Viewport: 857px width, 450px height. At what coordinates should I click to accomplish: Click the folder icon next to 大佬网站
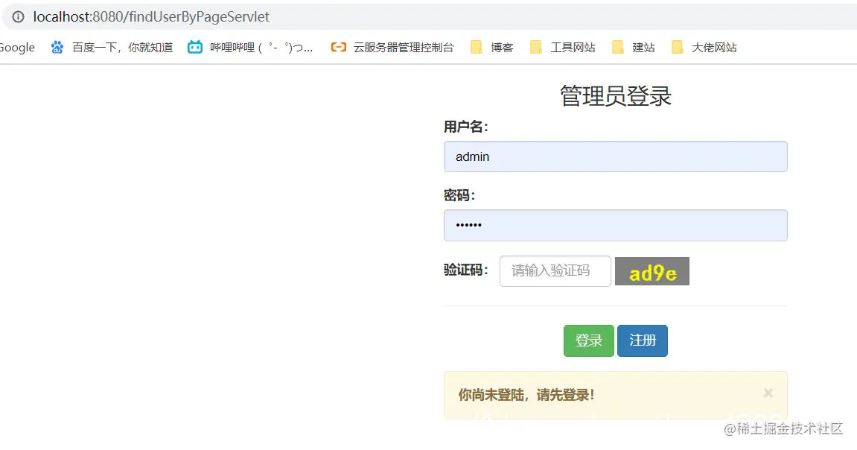[677, 47]
